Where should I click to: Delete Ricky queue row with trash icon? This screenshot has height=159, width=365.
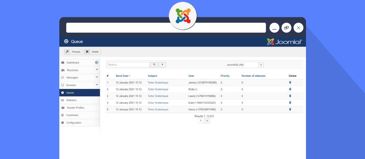(290, 89)
